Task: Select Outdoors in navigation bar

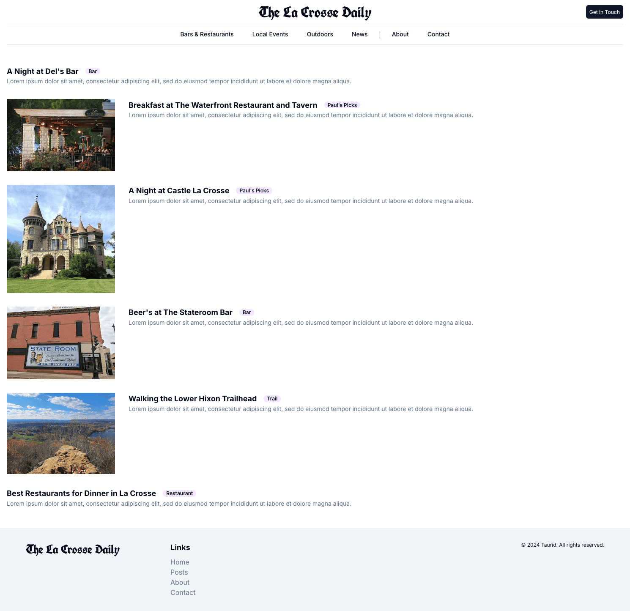Action: pyautogui.click(x=320, y=34)
